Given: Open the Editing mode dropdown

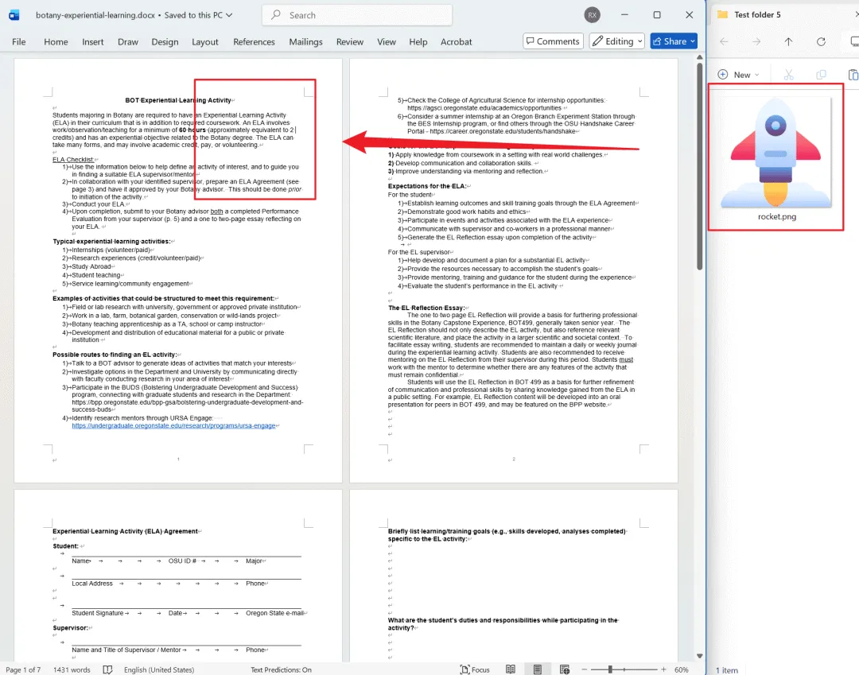Looking at the screenshot, I should pyautogui.click(x=617, y=41).
